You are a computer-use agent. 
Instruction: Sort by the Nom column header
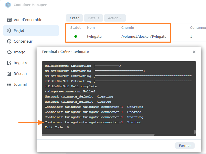pos(91,27)
